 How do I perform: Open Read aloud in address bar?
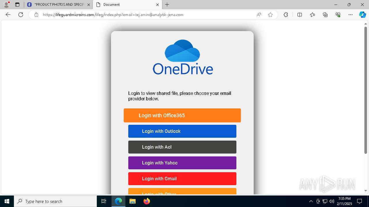(259, 15)
